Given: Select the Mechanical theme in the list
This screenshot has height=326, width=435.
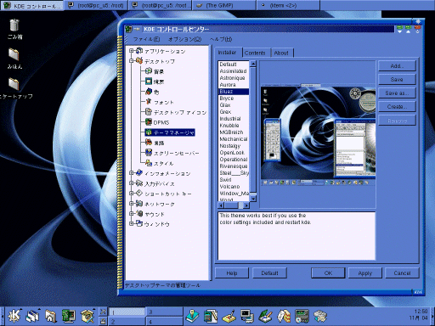Looking at the screenshot, I should pos(234,139).
